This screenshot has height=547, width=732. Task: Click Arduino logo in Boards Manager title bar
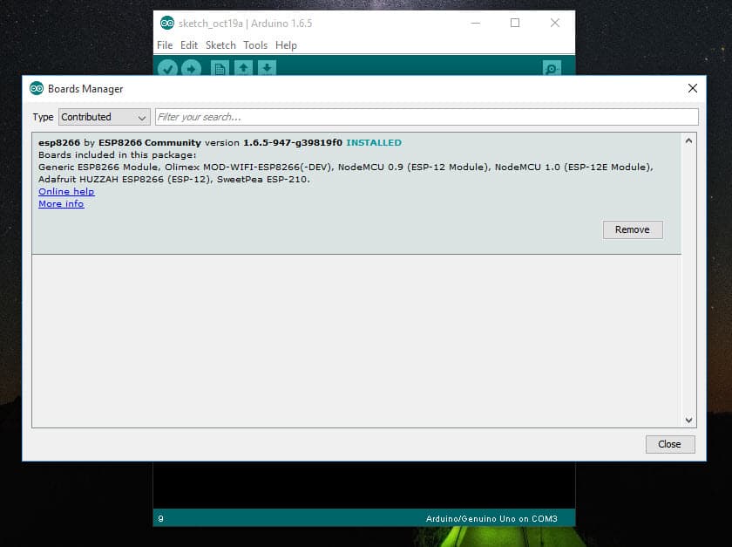[37, 88]
